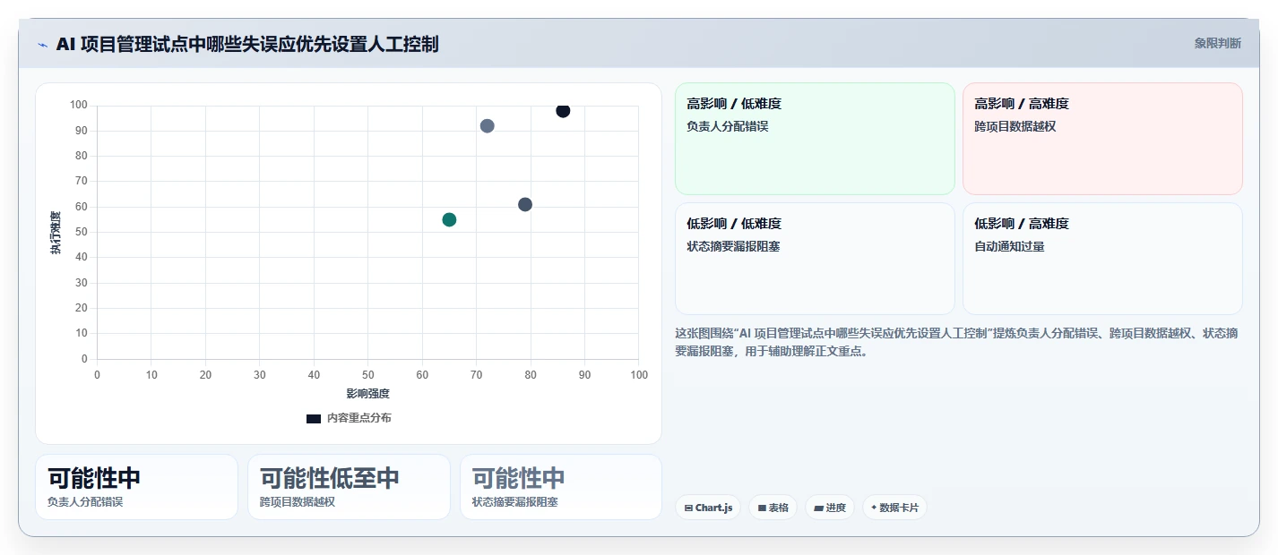Viewport: 1278px width, 555px height.
Task: Click the teal scatter point at 55
Action: tap(449, 219)
